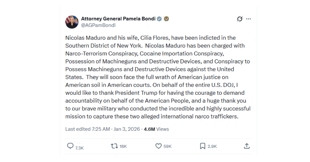Ask Grok about this post
This screenshot has width=310, height=162.
coord(239,19)
